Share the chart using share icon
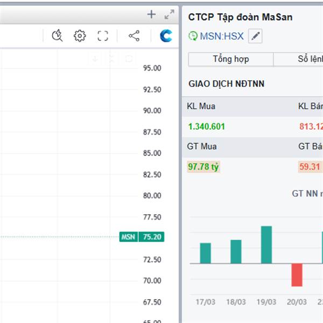The width and height of the screenshot is (323, 323). (134, 36)
